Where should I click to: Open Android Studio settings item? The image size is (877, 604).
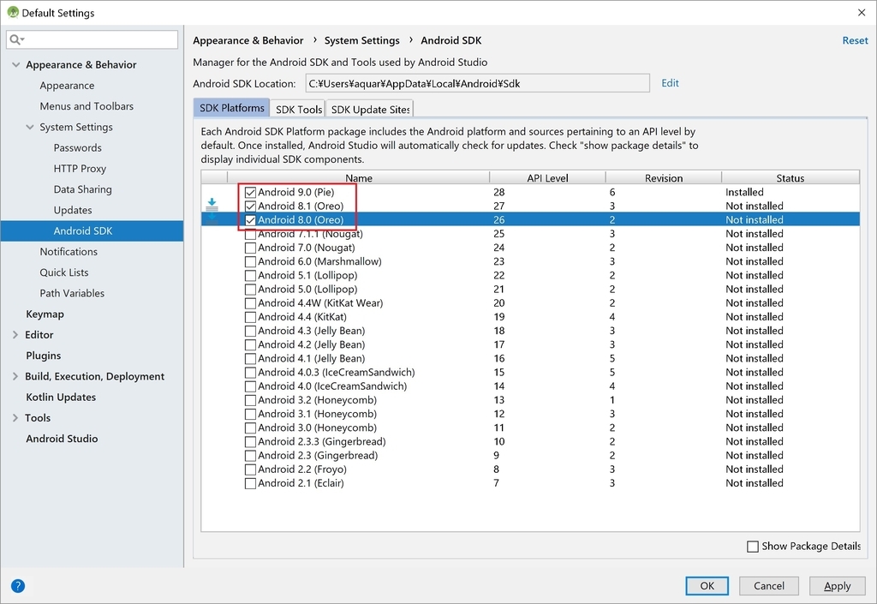(x=62, y=439)
